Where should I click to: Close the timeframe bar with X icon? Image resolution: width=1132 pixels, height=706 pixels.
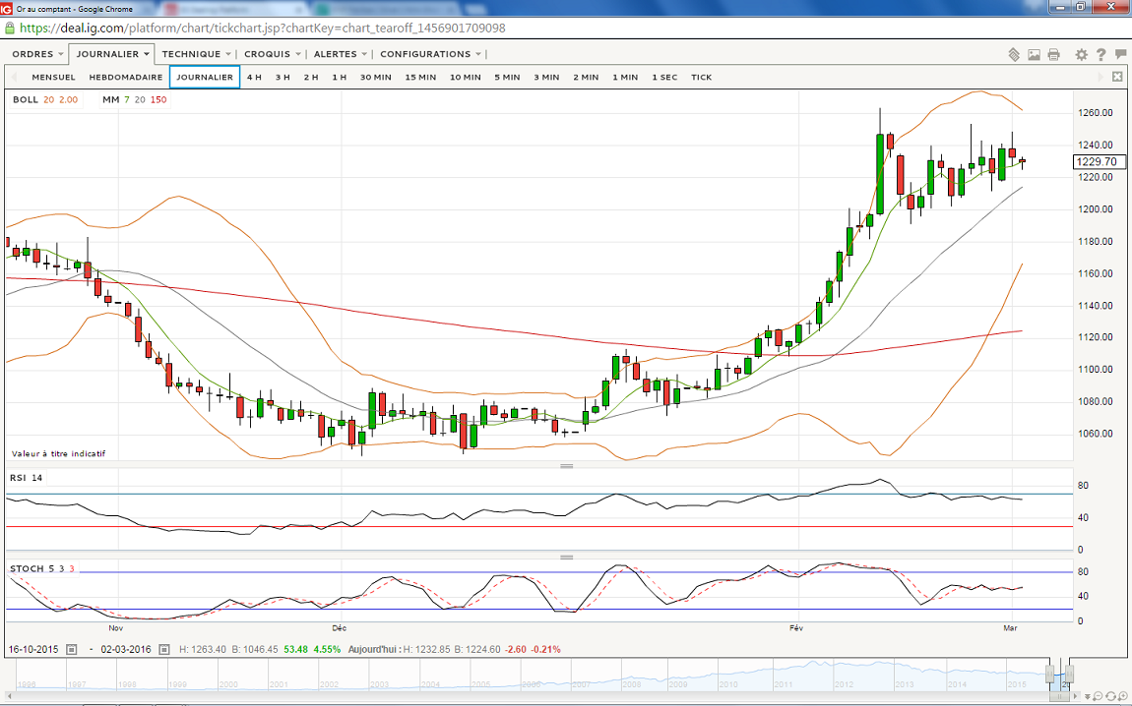[1117, 77]
